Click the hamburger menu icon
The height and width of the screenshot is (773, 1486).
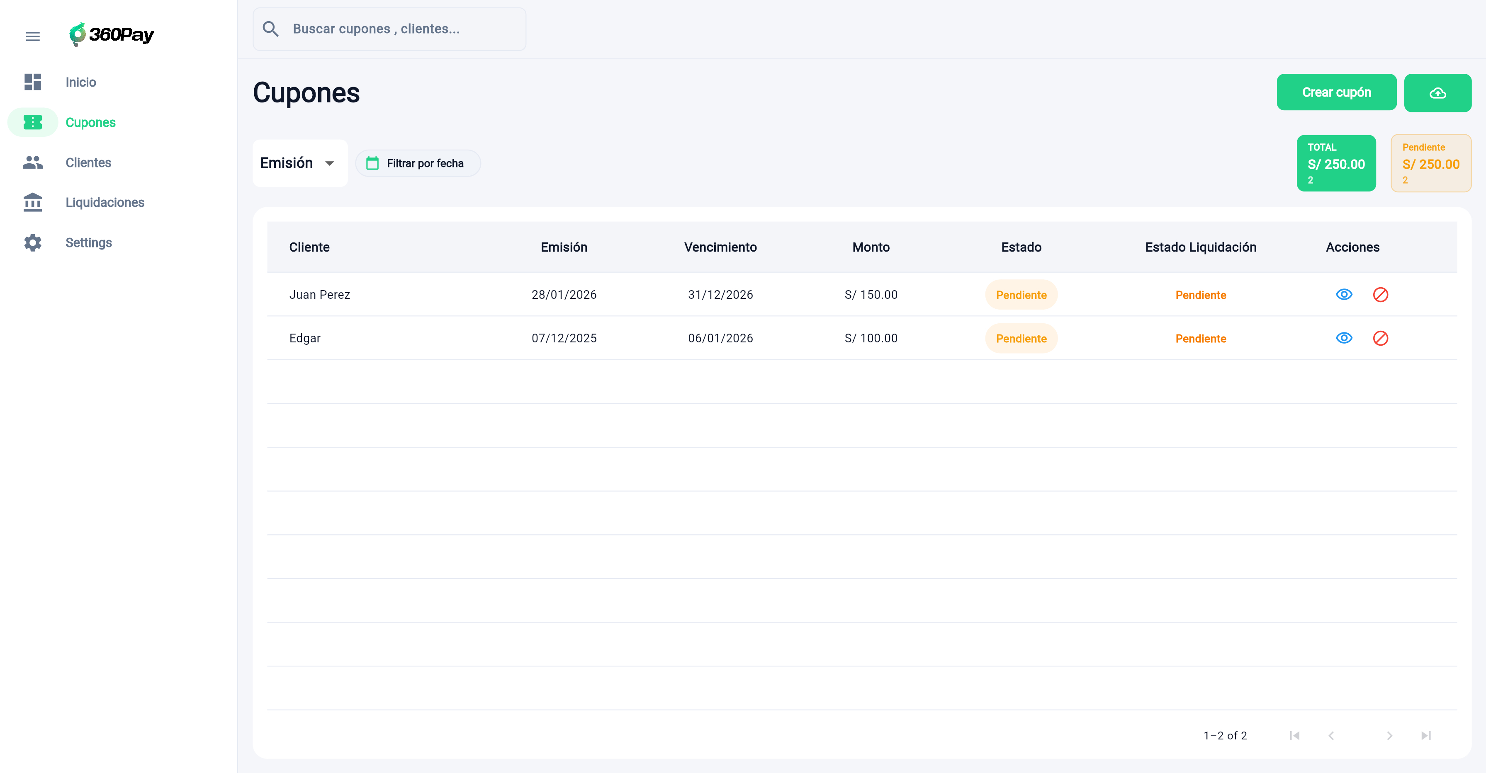pos(33,36)
